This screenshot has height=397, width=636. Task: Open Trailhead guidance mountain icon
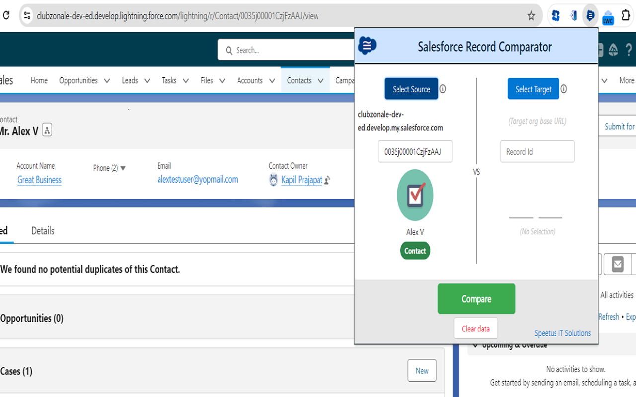point(613,50)
